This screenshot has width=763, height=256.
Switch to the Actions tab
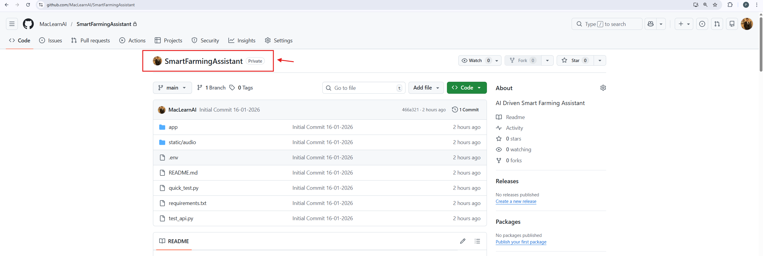132,41
